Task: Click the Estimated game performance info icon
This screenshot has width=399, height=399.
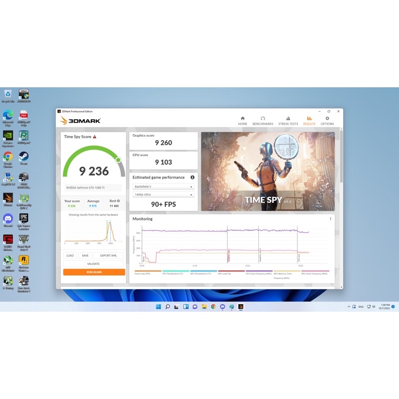Action: (x=193, y=178)
